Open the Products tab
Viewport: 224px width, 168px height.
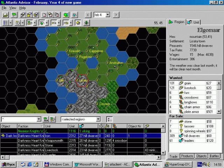[x=187, y=156]
